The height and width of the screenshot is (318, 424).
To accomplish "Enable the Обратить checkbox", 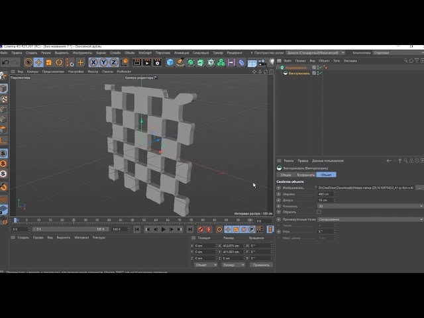I will 319,212.
